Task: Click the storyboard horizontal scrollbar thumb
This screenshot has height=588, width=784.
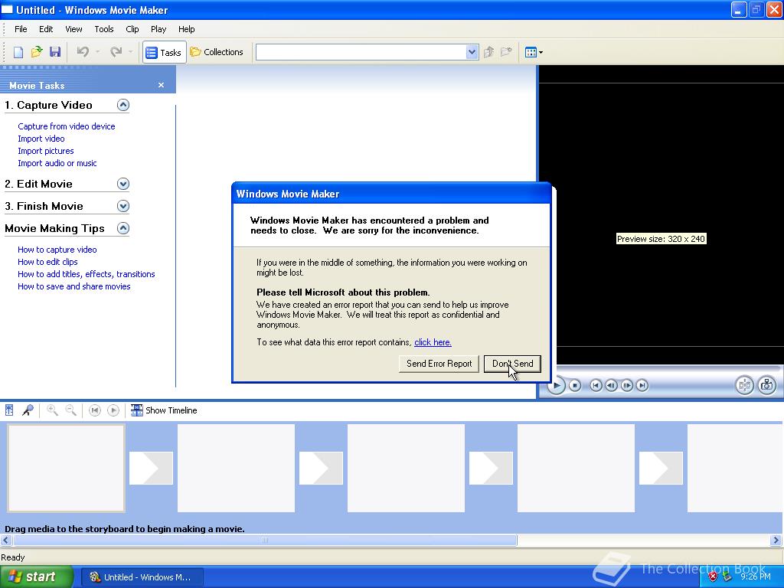Action: 265,540
